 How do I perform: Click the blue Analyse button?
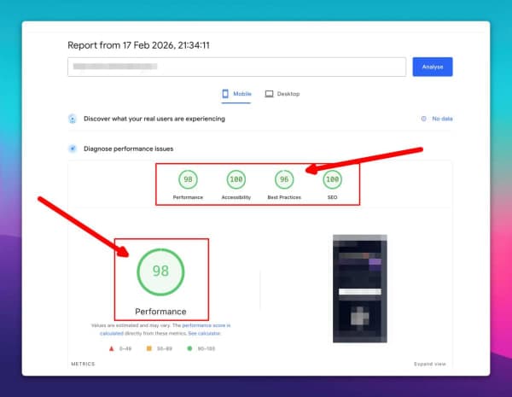coord(432,67)
